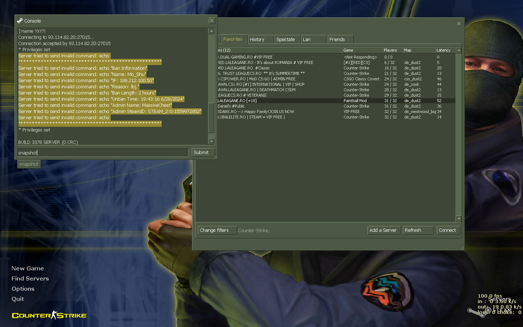Click the Steam logo at bottom right
523x327 pixels.
489,311
